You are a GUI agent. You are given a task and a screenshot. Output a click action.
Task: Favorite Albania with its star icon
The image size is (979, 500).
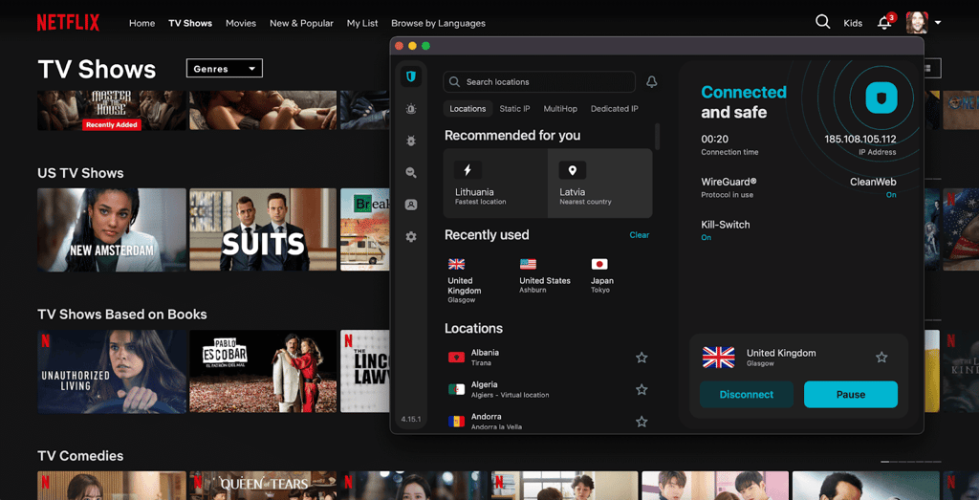pyautogui.click(x=642, y=358)
